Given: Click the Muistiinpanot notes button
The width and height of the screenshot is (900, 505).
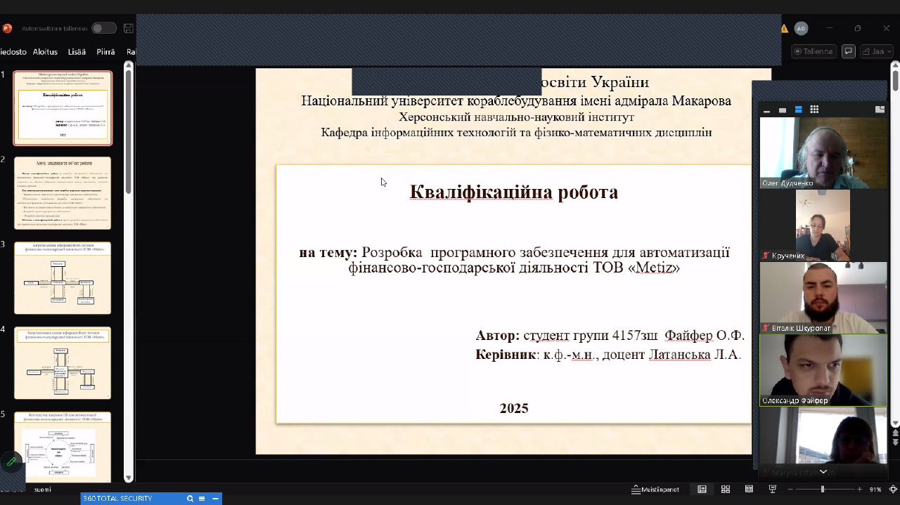Looking at the screenshot, I should tap(656, 489).
